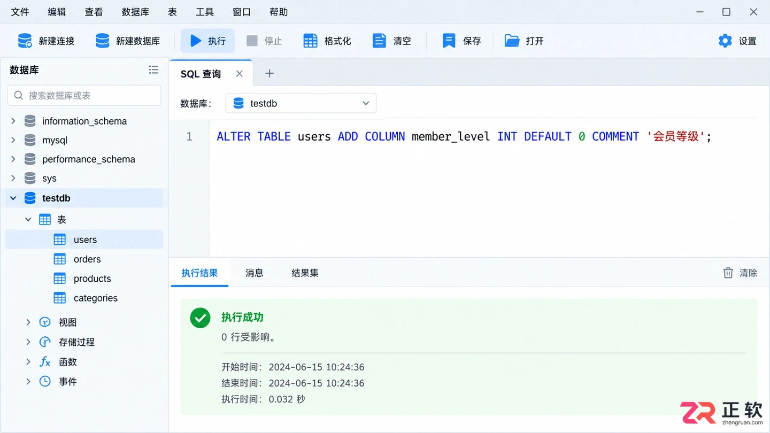Focus the 搜索数据库或表 search field
The height and width of the screenshot is (433, 770).
(x=84, y=95)
